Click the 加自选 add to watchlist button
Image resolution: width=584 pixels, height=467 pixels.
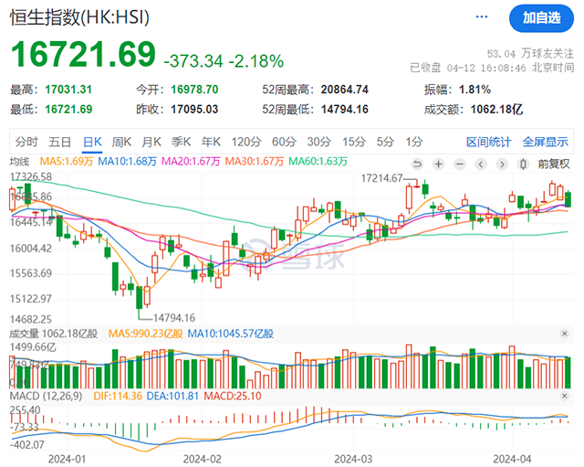(x=541, y=18)
